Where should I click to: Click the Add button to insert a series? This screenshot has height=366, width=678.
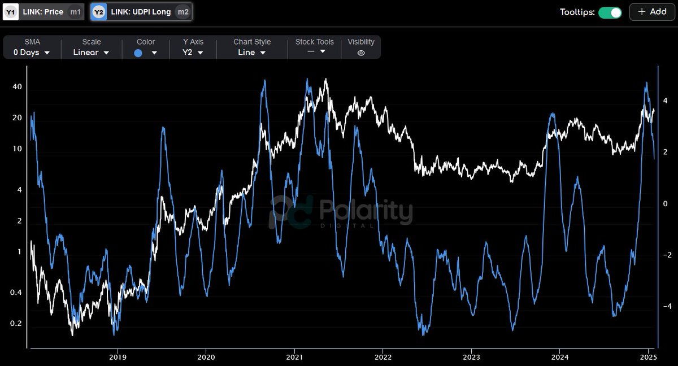click(x=651, y=11)
